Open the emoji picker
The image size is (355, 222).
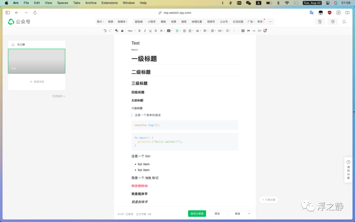pos(265,31)
